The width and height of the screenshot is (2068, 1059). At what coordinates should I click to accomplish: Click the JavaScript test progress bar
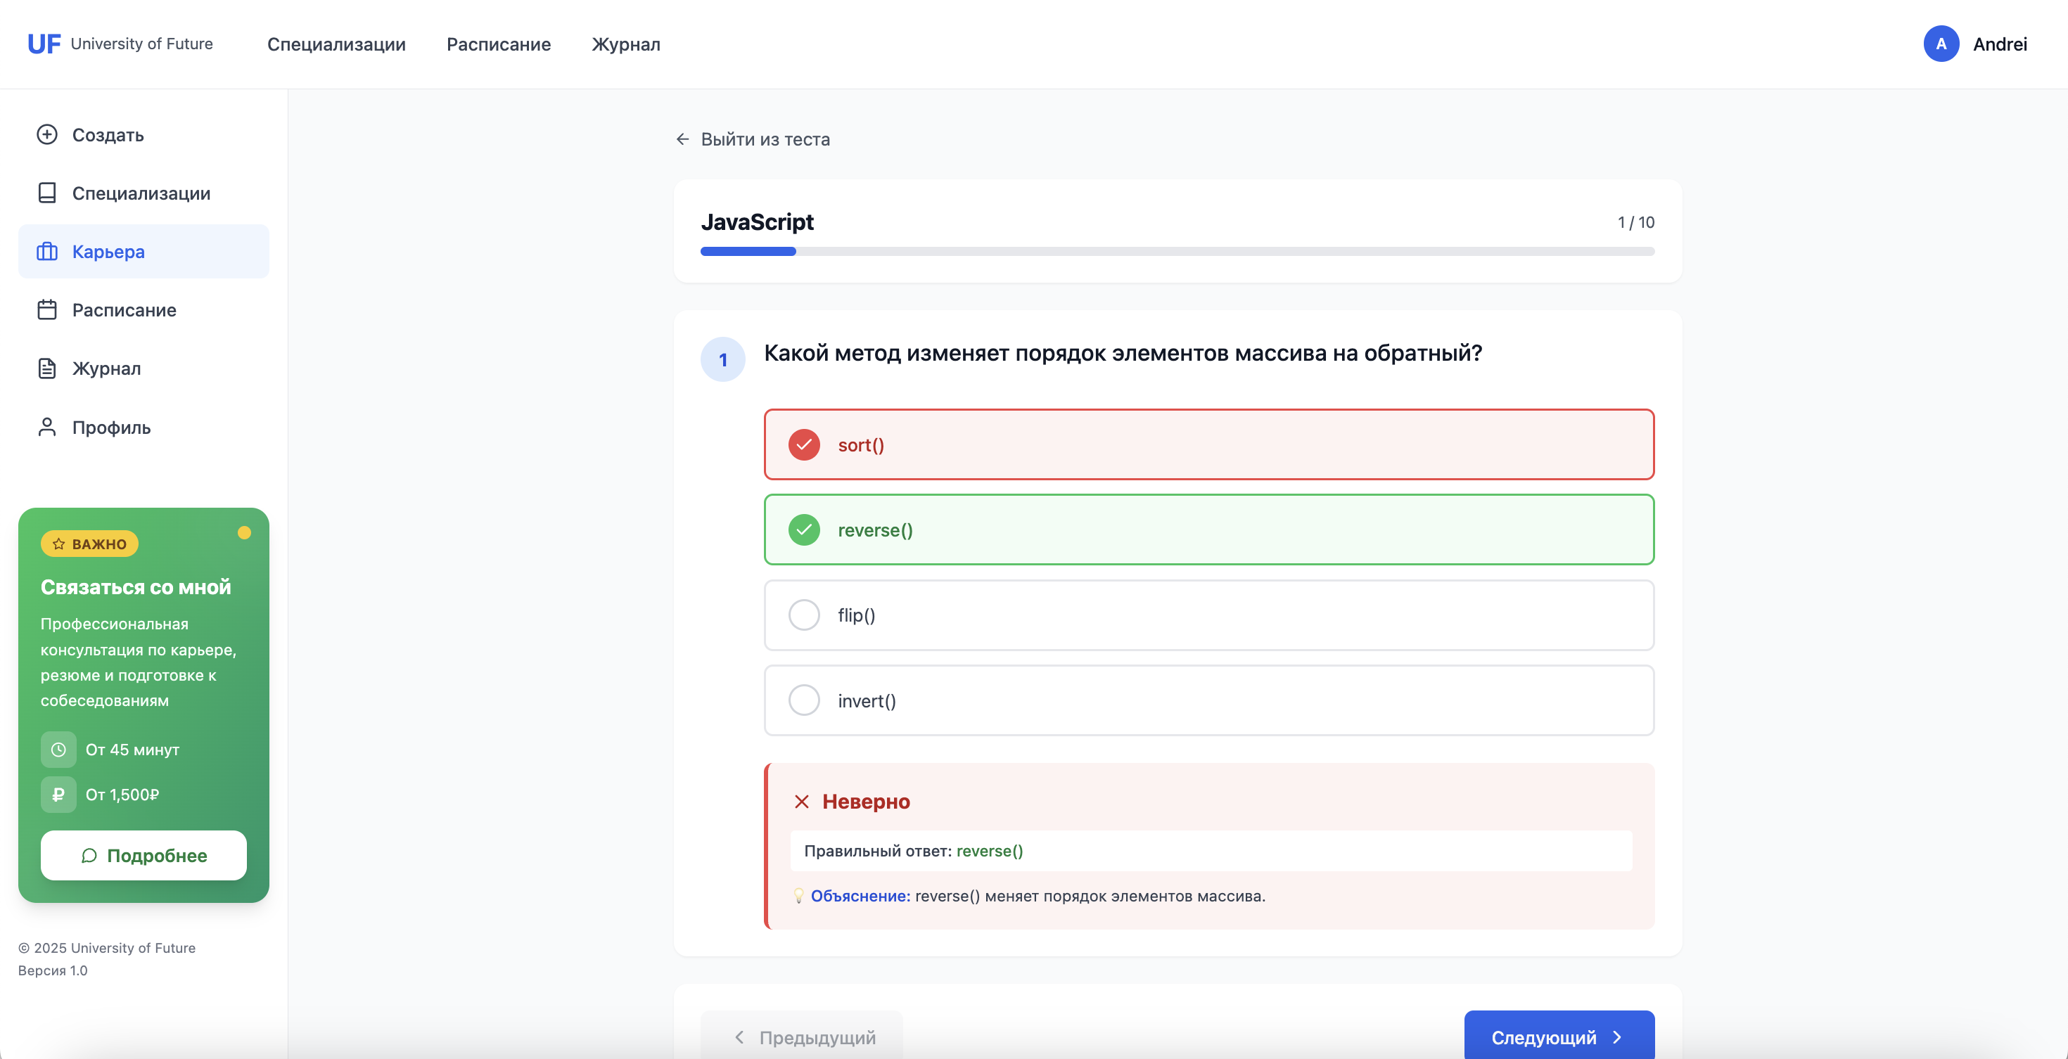coord(1177,251)
